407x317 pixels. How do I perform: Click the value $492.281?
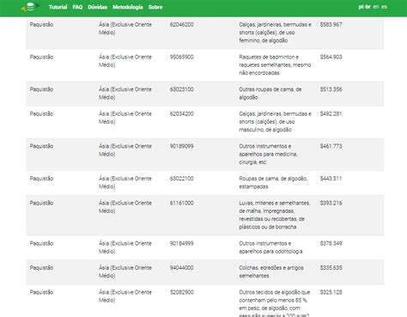click(331, 113)
